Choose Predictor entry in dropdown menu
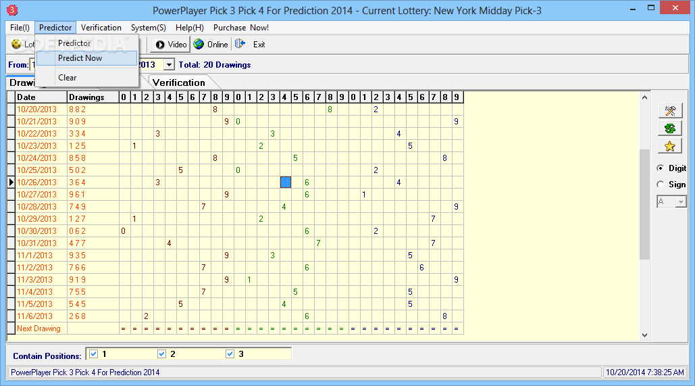 pyautogui.click(x=87, y=43)
